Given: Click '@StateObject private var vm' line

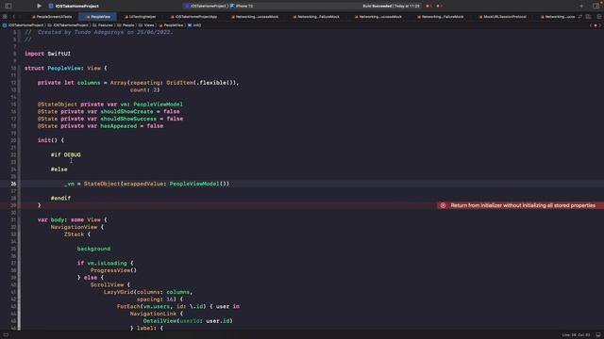Looking at the screenshot, I should pyautogui.click(x=110, y=105).
